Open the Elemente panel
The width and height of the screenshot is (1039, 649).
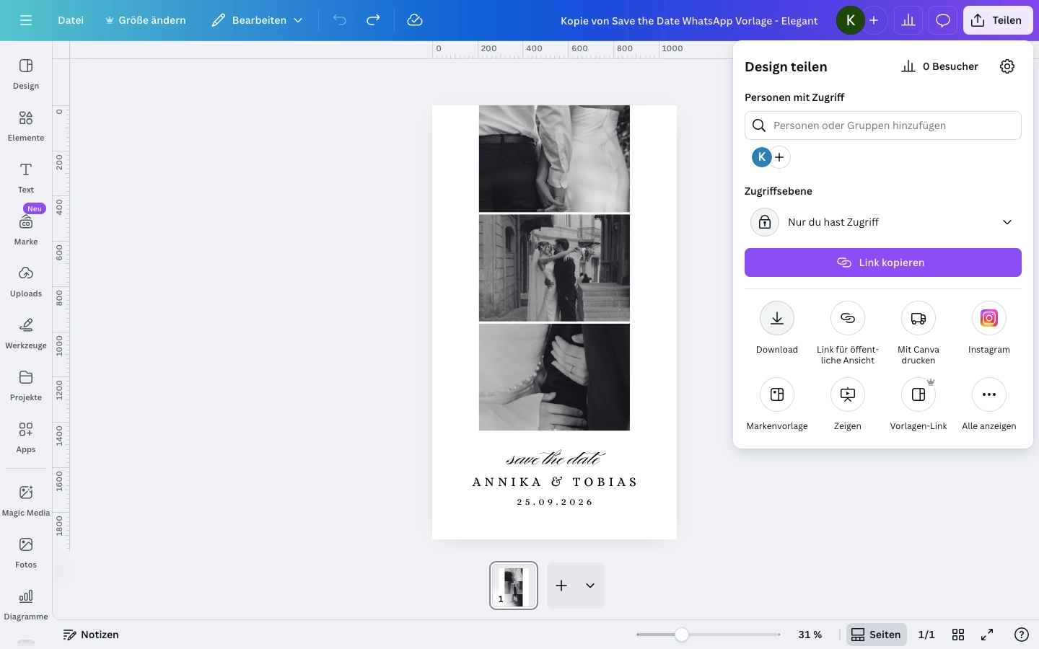point(26,126)
